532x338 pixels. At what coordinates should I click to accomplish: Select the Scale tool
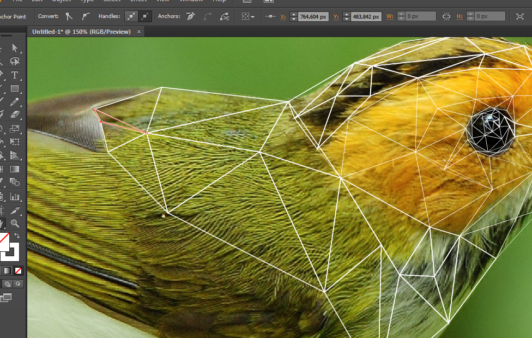tap(15, 129)
